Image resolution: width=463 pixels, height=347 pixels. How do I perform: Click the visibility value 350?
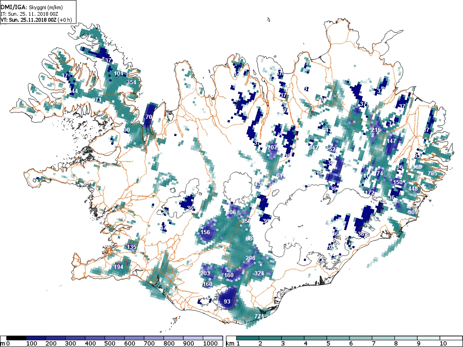click(x=246, y=221)
